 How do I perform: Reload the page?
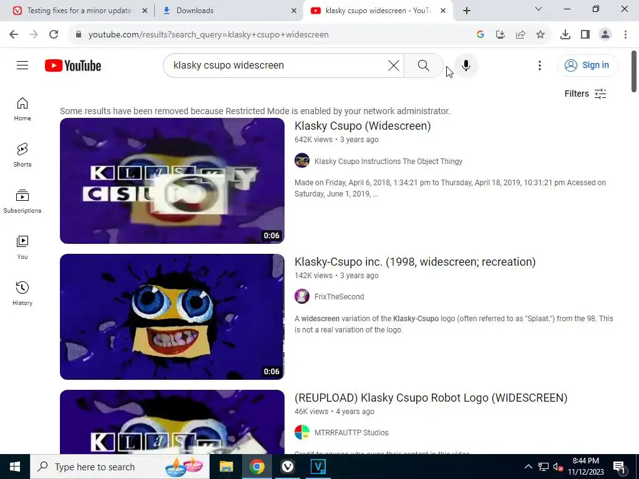[x=54, y=34]
